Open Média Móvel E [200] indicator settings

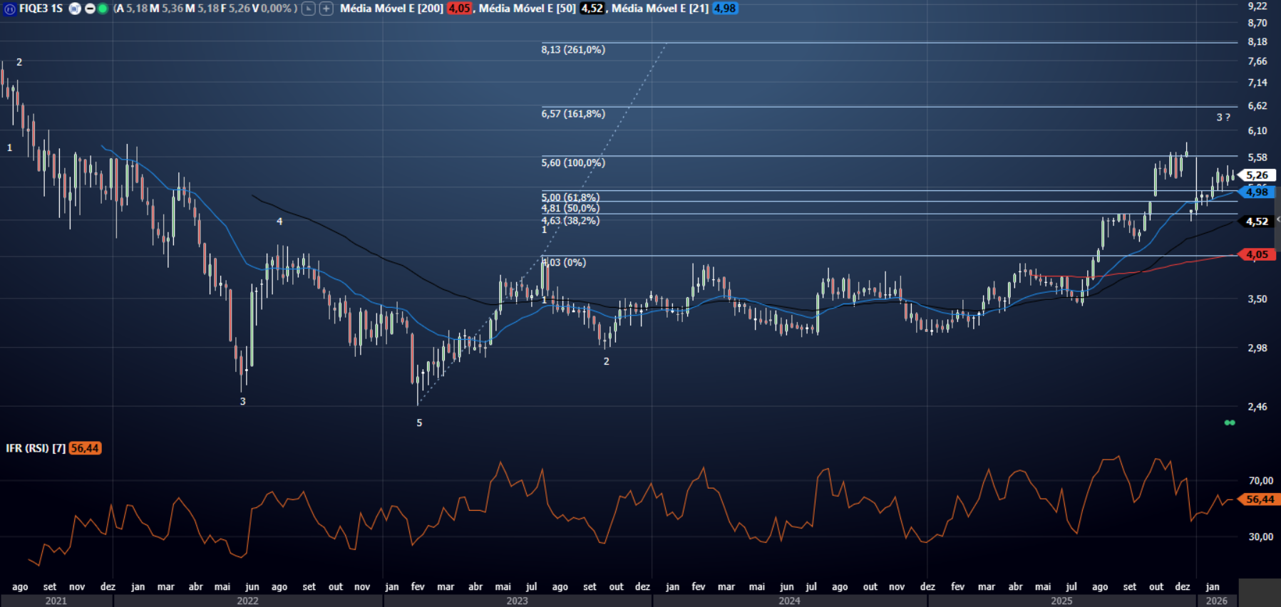(391, 9)
